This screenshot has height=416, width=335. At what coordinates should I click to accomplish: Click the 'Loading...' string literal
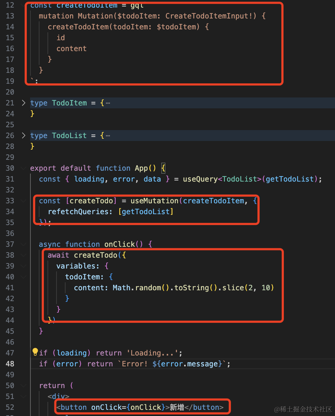point(152,353)
